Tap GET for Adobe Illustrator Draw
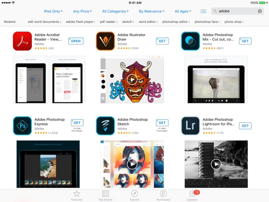This screenshot has width=269, height=202. (x=162, y=41)
